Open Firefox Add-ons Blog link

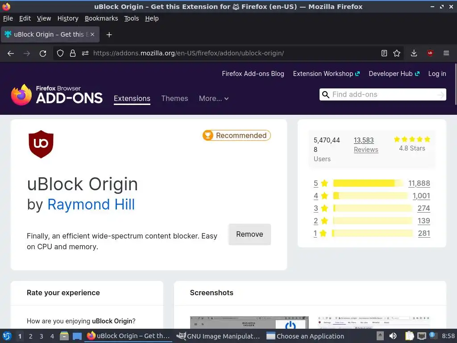coord(253,74)
